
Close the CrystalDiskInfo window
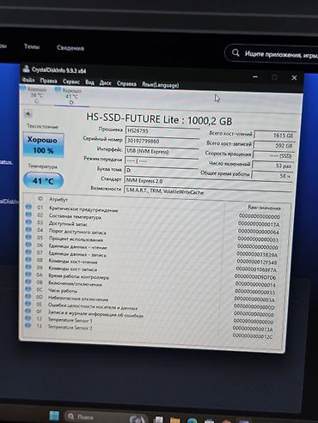294,78
